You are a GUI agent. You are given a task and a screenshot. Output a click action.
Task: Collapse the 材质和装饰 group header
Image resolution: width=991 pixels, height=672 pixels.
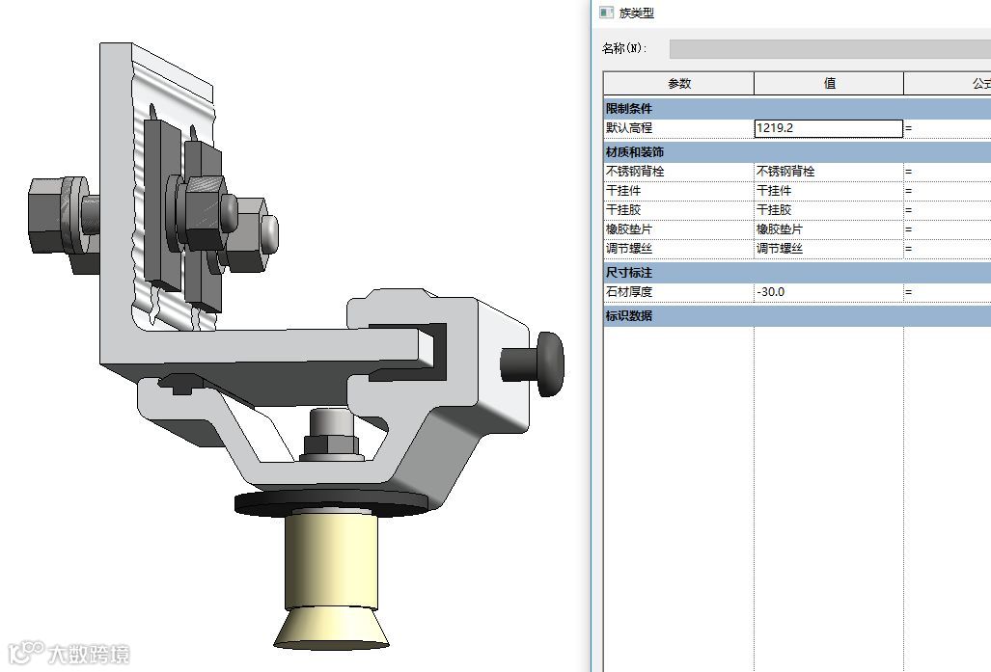click(x=797, y=152)
